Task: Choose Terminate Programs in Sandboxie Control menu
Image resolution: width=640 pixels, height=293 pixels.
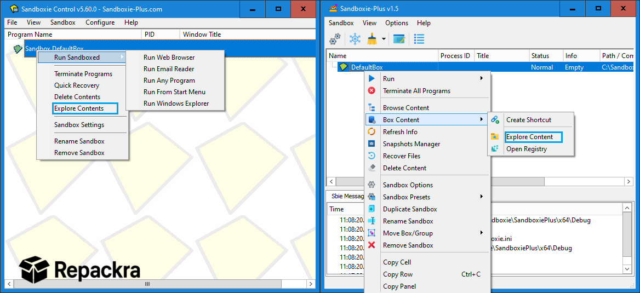Action: tap(83, 74)
